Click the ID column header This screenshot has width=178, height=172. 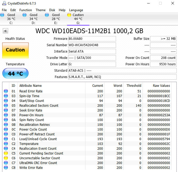(x=13, y=86)
